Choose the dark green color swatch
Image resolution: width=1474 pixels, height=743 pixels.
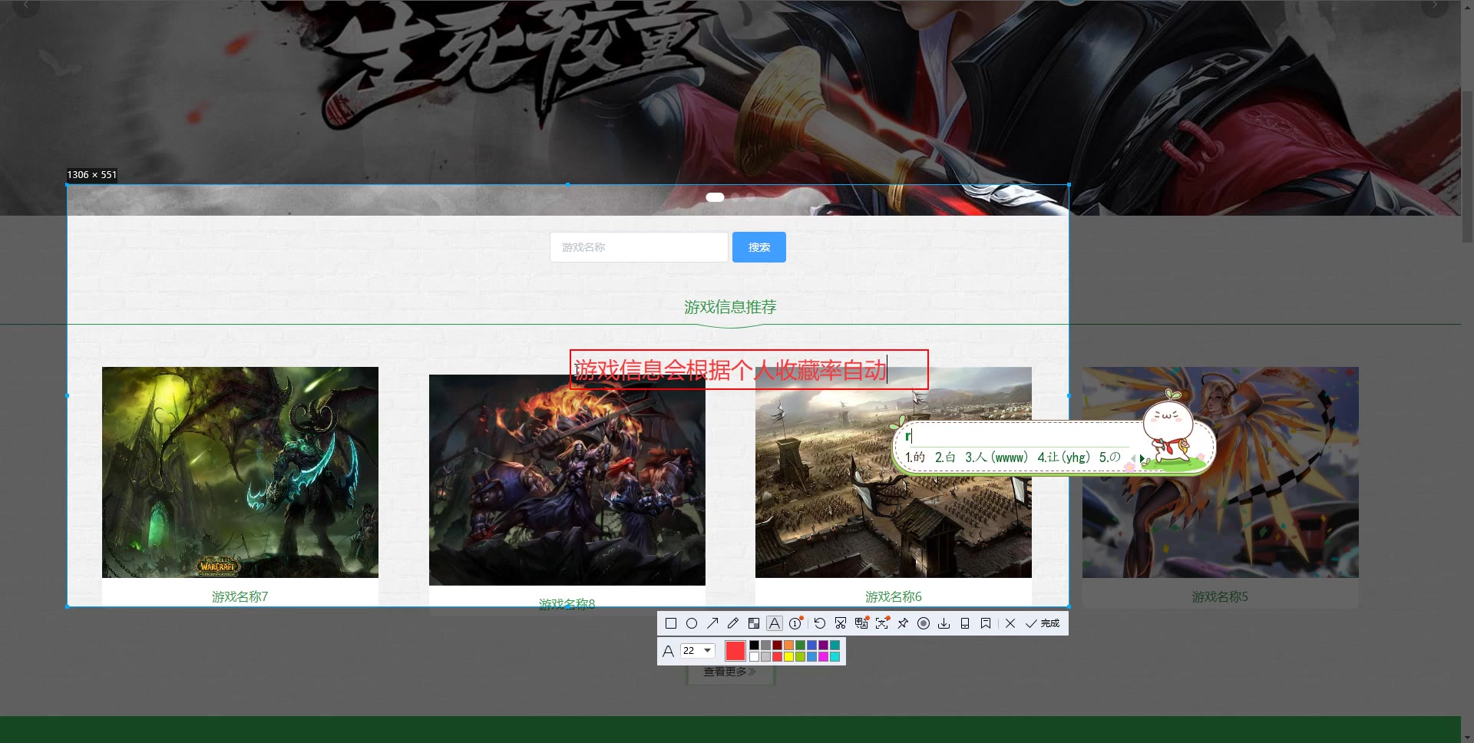click(x=800, y=646)
